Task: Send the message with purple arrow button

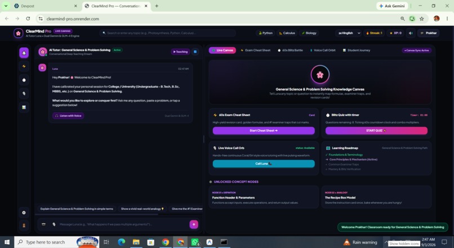Action: [194, 224]
